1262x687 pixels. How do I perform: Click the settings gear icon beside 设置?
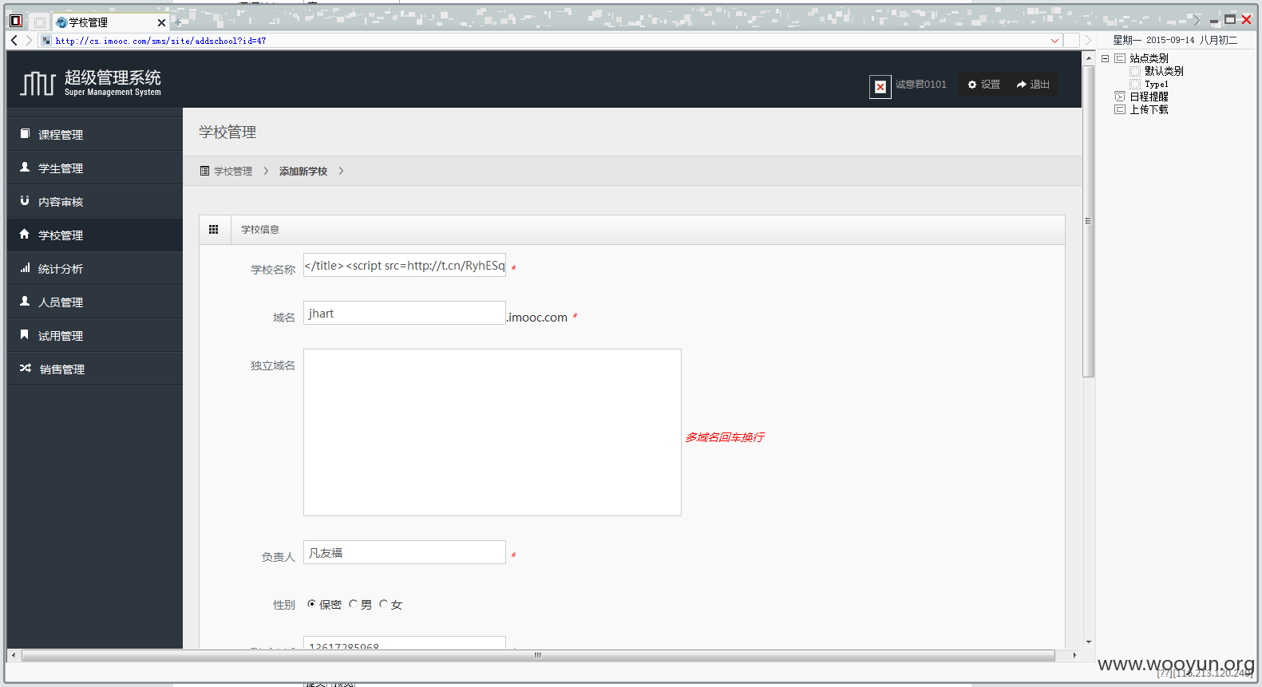pyautogui.click(x=972, y=85)
